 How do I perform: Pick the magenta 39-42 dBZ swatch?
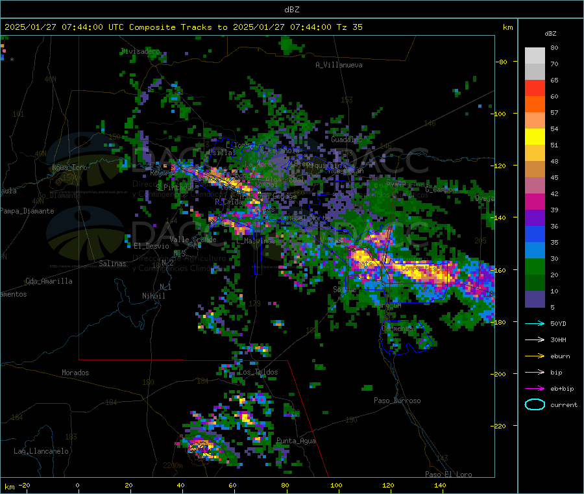pyautogui.click(x=535, y=201)
